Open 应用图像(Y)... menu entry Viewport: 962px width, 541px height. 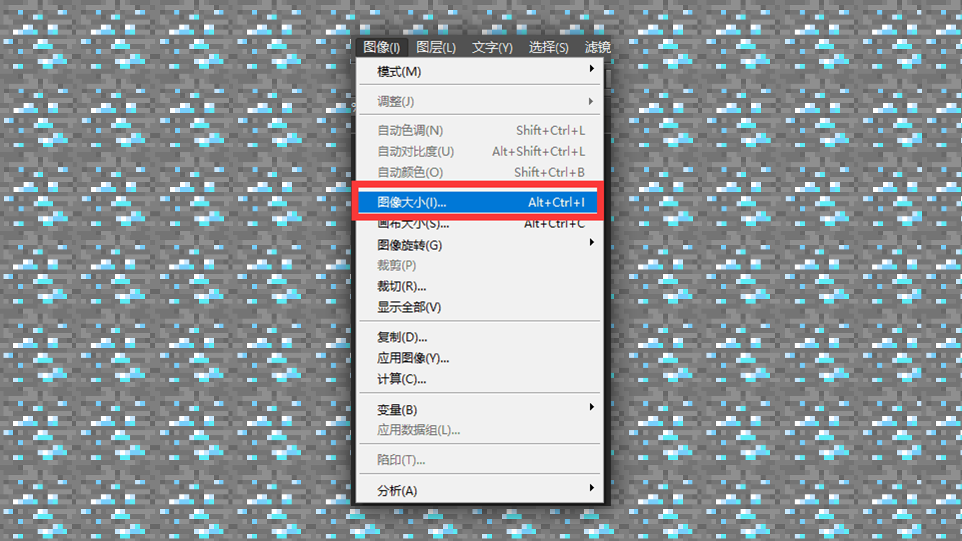click(x=478, y=358)
